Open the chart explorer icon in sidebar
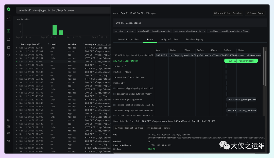 click(9, 39)
